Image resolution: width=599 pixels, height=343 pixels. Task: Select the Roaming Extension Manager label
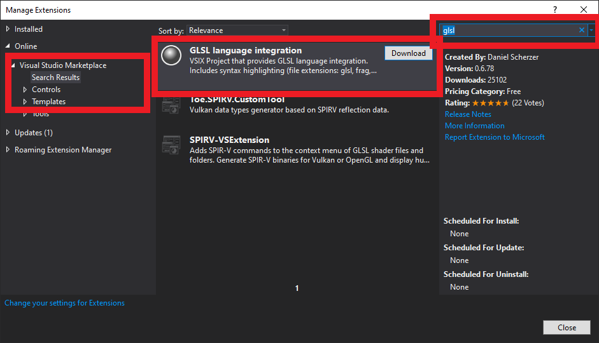click(63, 150)
